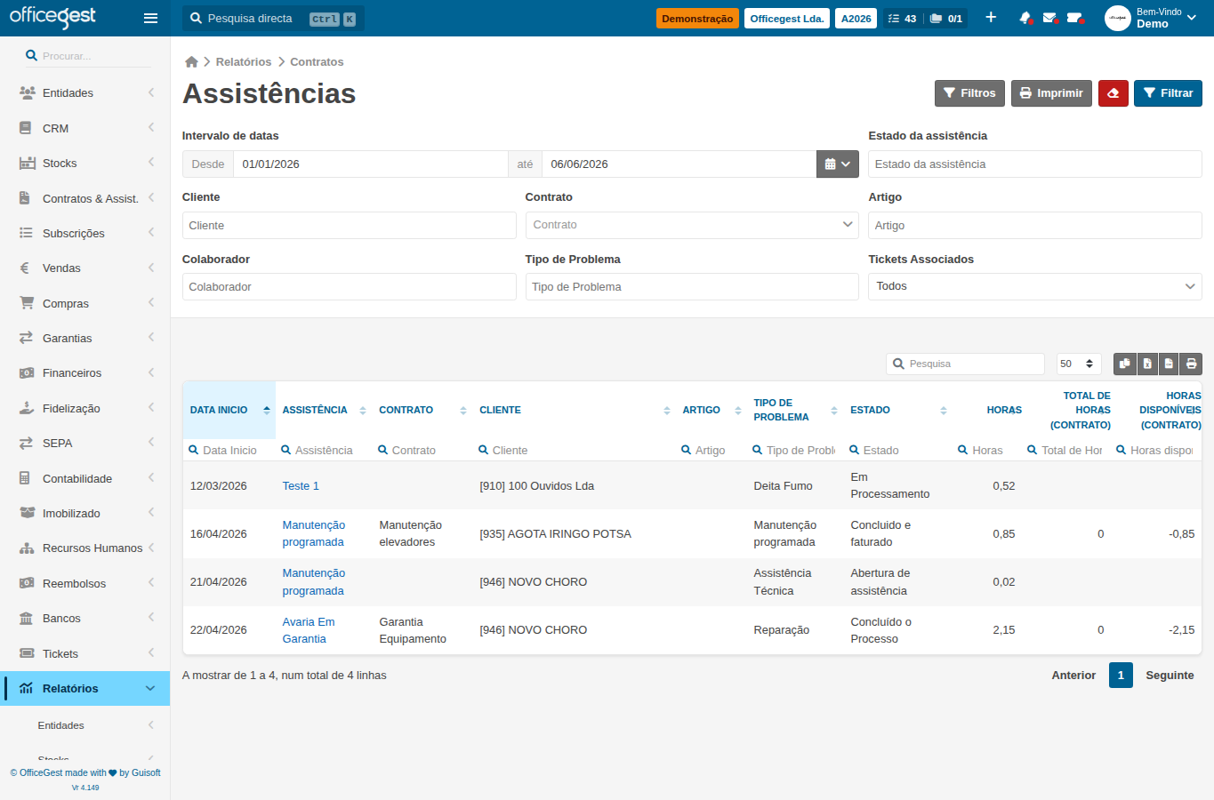Click the blue Filtrar button
The height and width of the screenshot is (800, 1214).
[x=1168, y=93]
